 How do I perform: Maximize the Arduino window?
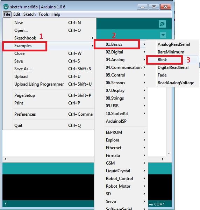point(154,7)
